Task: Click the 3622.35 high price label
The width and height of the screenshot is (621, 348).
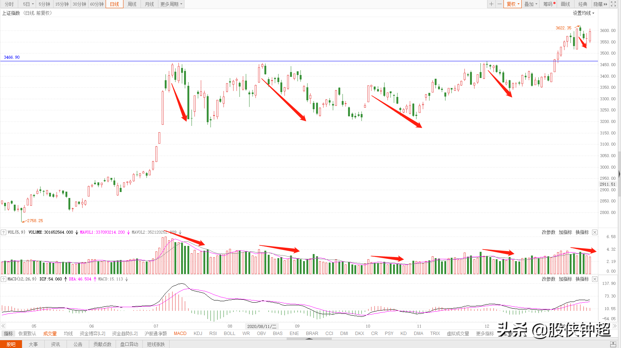Action: pyautogui.click(x=563, y=28)
